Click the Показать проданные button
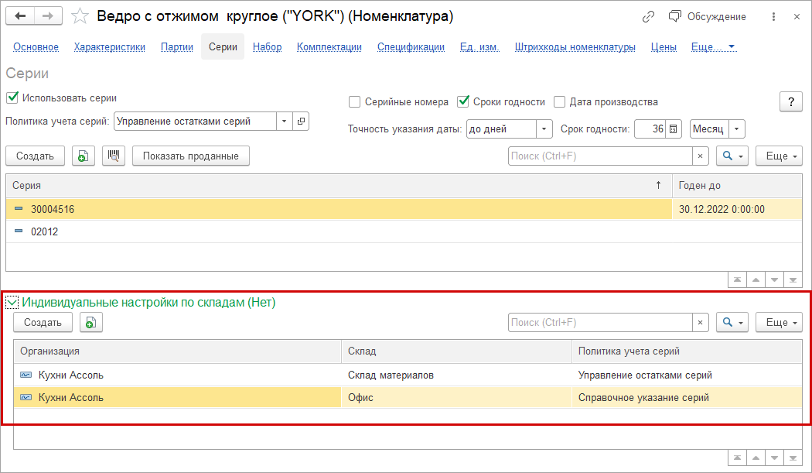The height and width of the screenshot is (473, 812). (x=191, y=156)
